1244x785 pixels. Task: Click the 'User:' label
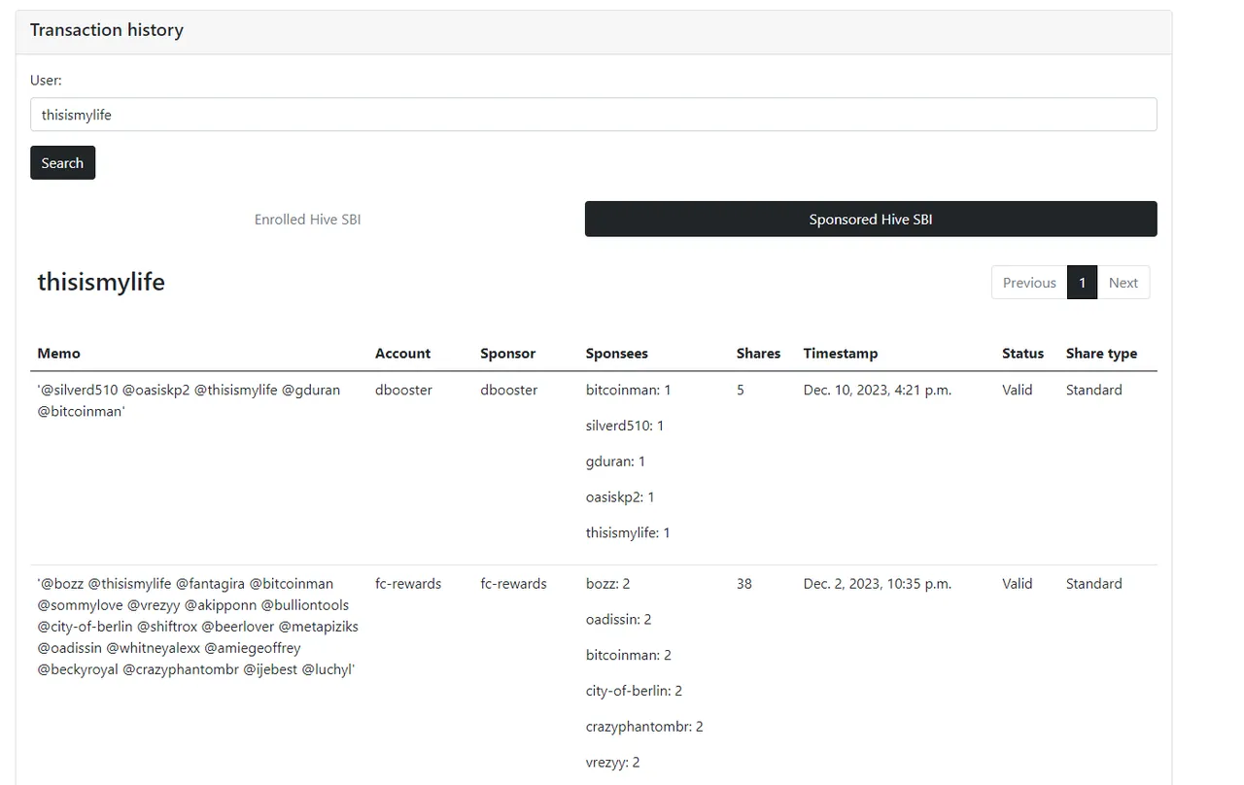pos(46,81)
